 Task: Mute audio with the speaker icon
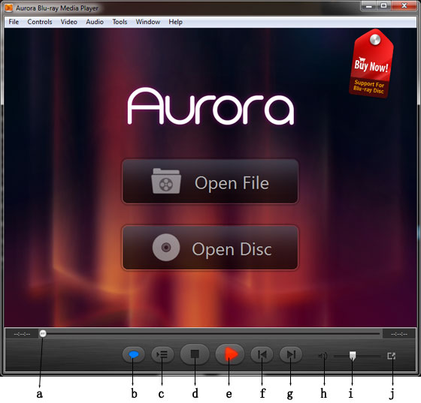[x=323, y=356]
